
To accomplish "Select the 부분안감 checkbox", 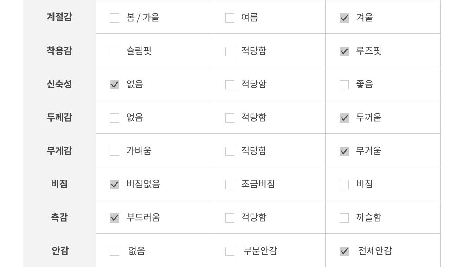I will [x=230, y=251].
